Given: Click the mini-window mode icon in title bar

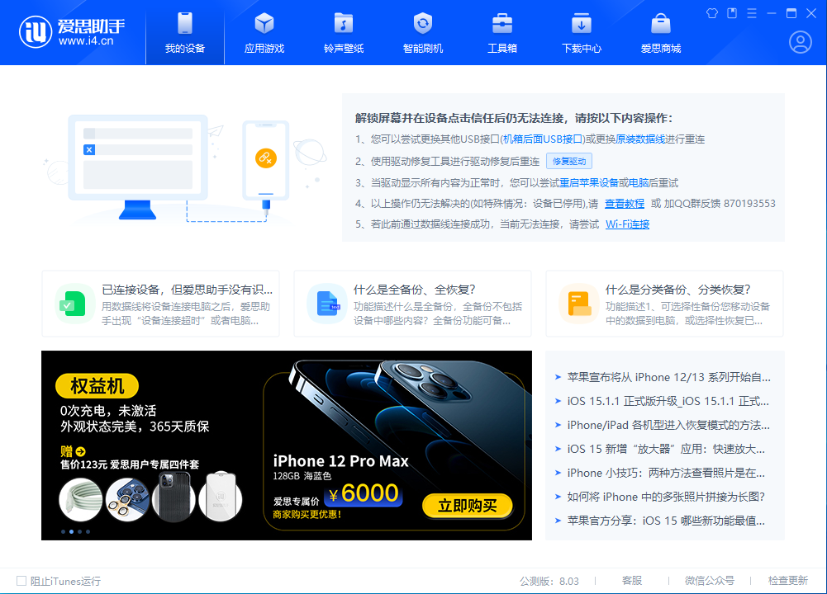Looking at the screenshot, I should click(x=732, y=13).
